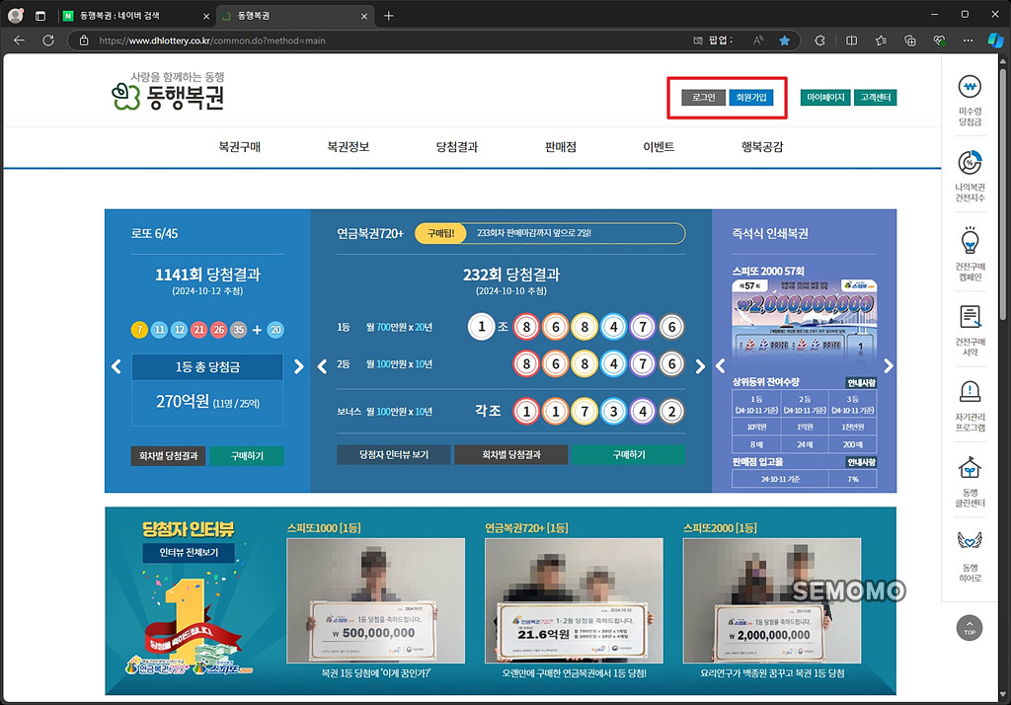This screenshot has height=705, width=1011.
Task: Open 건전구매 캠페인 lightbulb icon
Action: click(970, 241)
